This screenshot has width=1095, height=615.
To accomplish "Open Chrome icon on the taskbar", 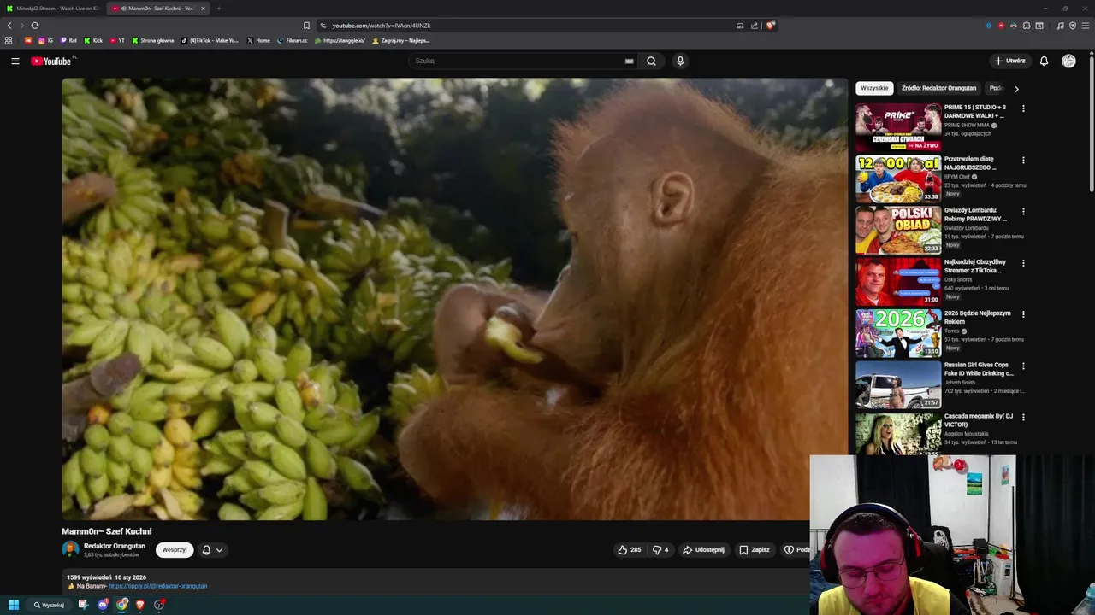I will [x=121, y=605].
